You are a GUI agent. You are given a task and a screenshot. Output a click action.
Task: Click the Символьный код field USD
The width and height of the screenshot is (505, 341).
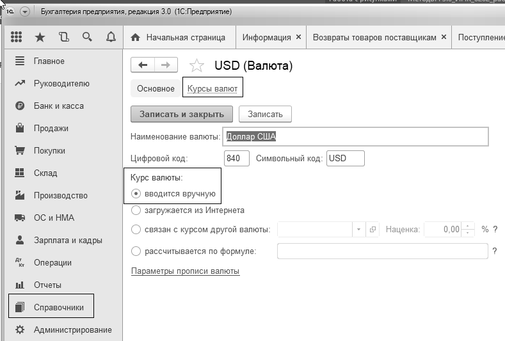tap(345, 158)
